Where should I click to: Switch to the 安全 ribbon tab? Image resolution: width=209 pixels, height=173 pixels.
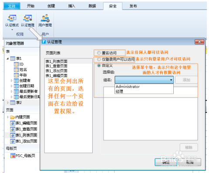pos(113,6)
